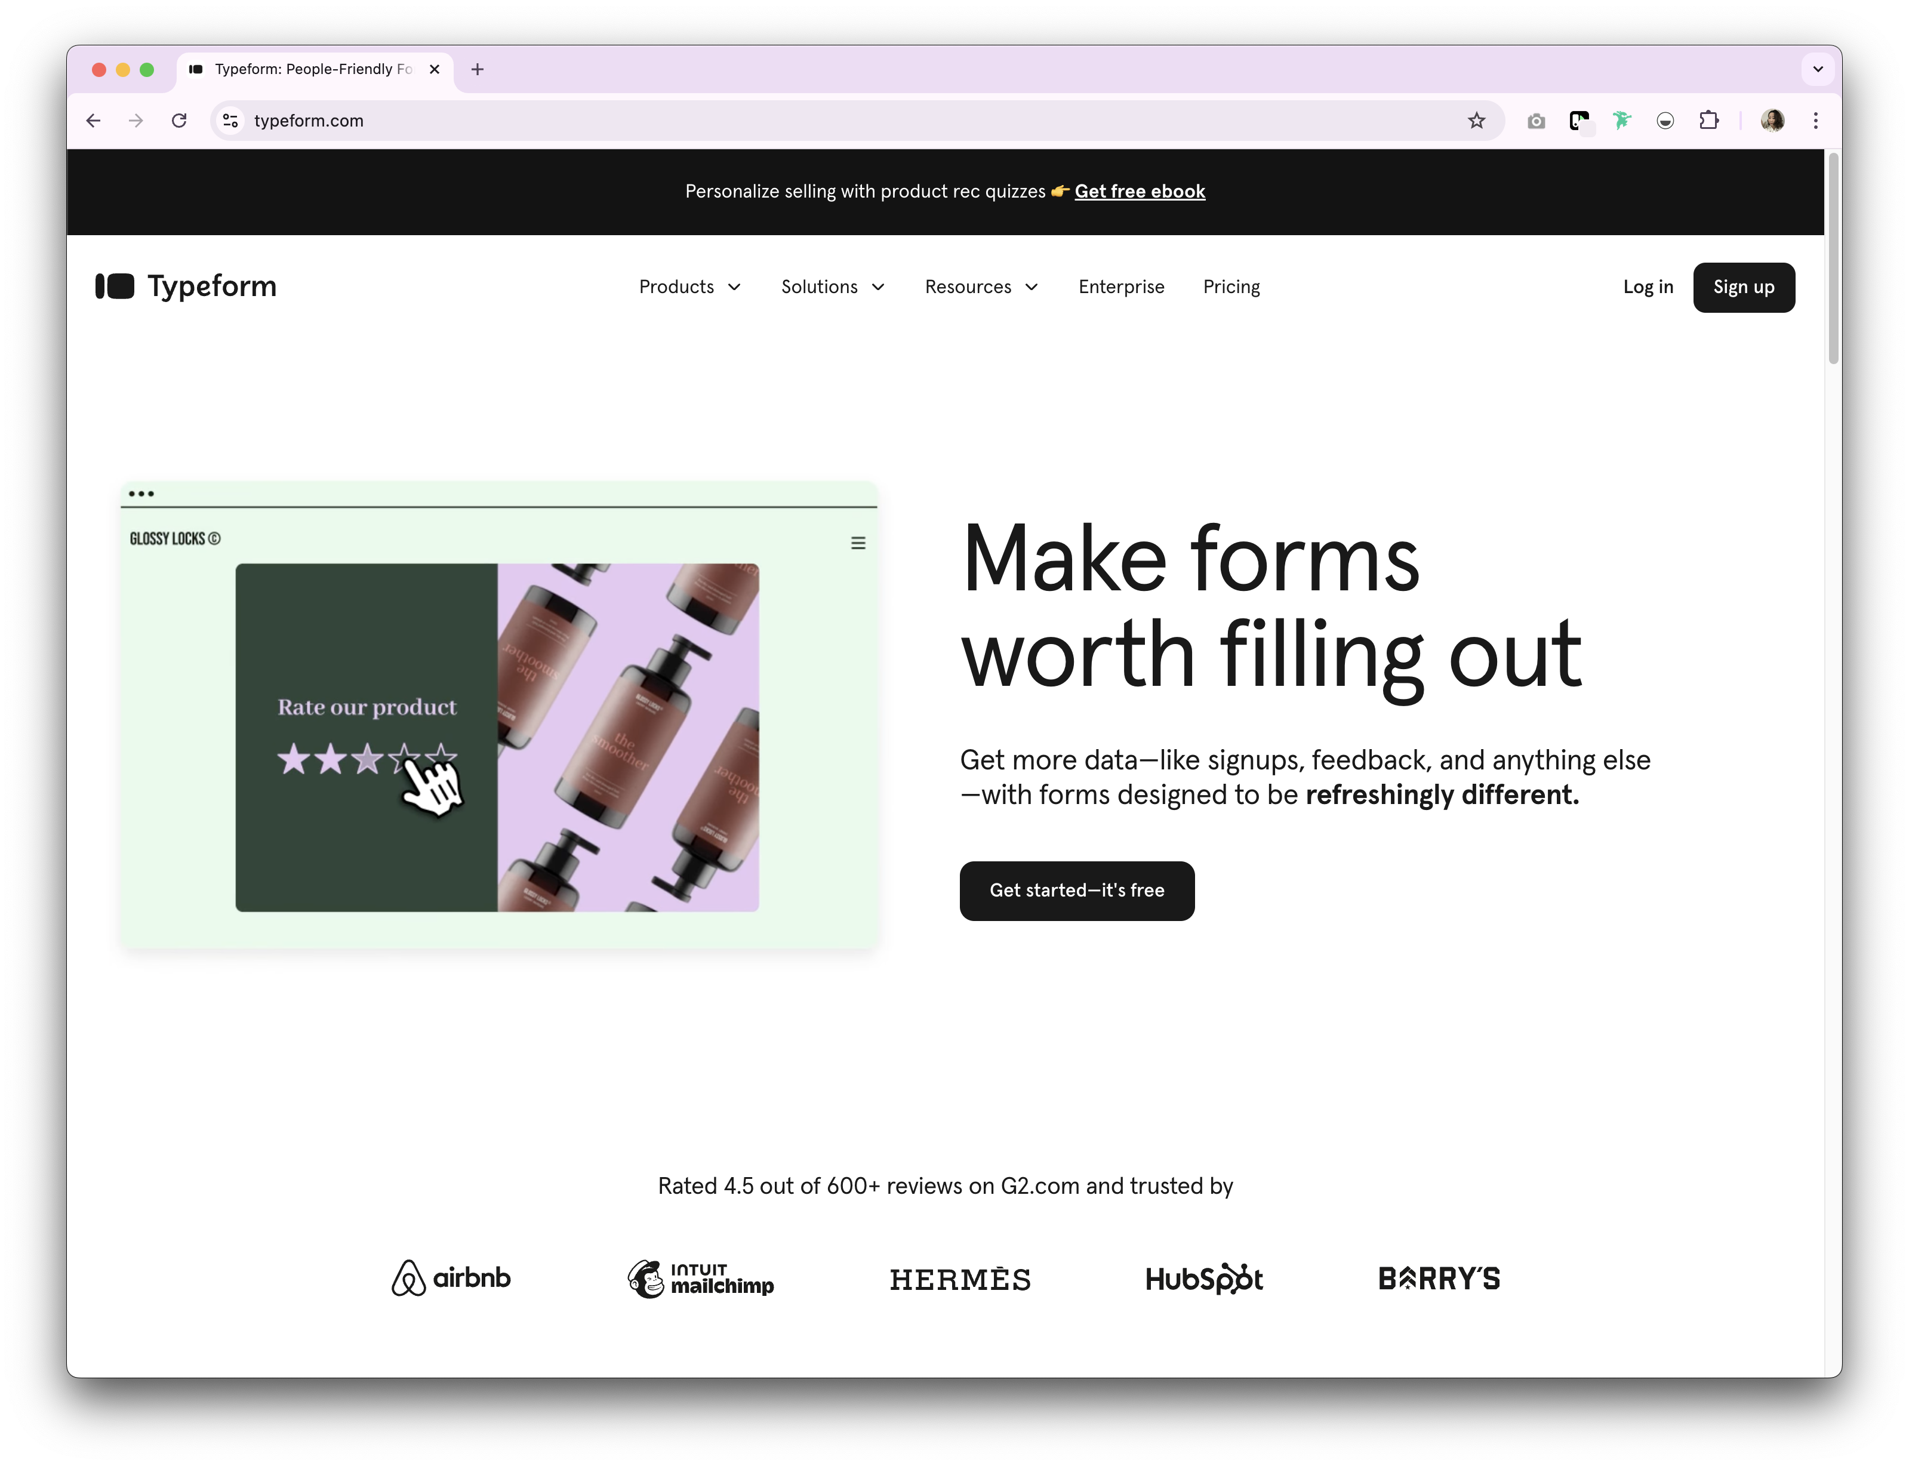The image size is (1909, 1466).
Task: Reload the page using refresh icon
Action: click(x=179, y=121)
